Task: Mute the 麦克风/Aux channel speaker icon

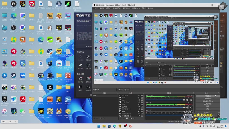Action: pos(188,100)
